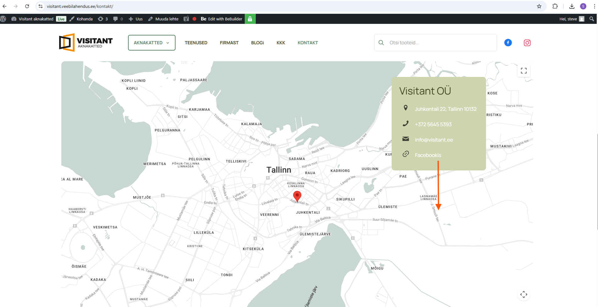Open the admin bar search magnifier
Screen dimensions: 598x307
[591, 19]
